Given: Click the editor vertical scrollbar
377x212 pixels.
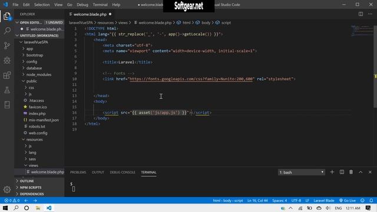Looking at the screenshot, I should (375, 67).
